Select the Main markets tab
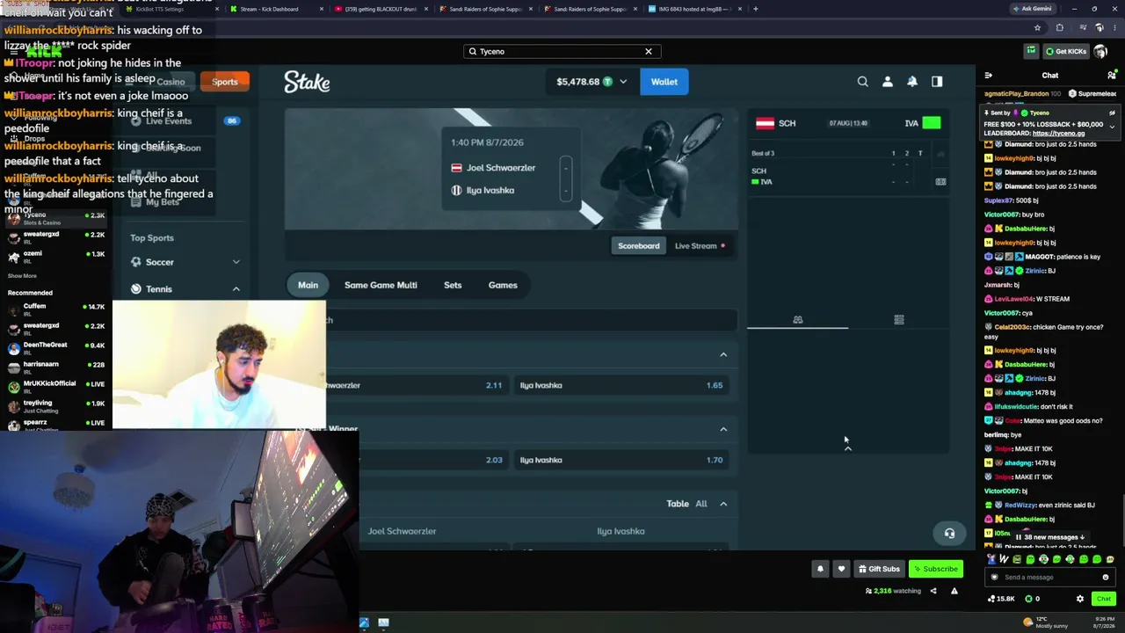 point(308,285)
